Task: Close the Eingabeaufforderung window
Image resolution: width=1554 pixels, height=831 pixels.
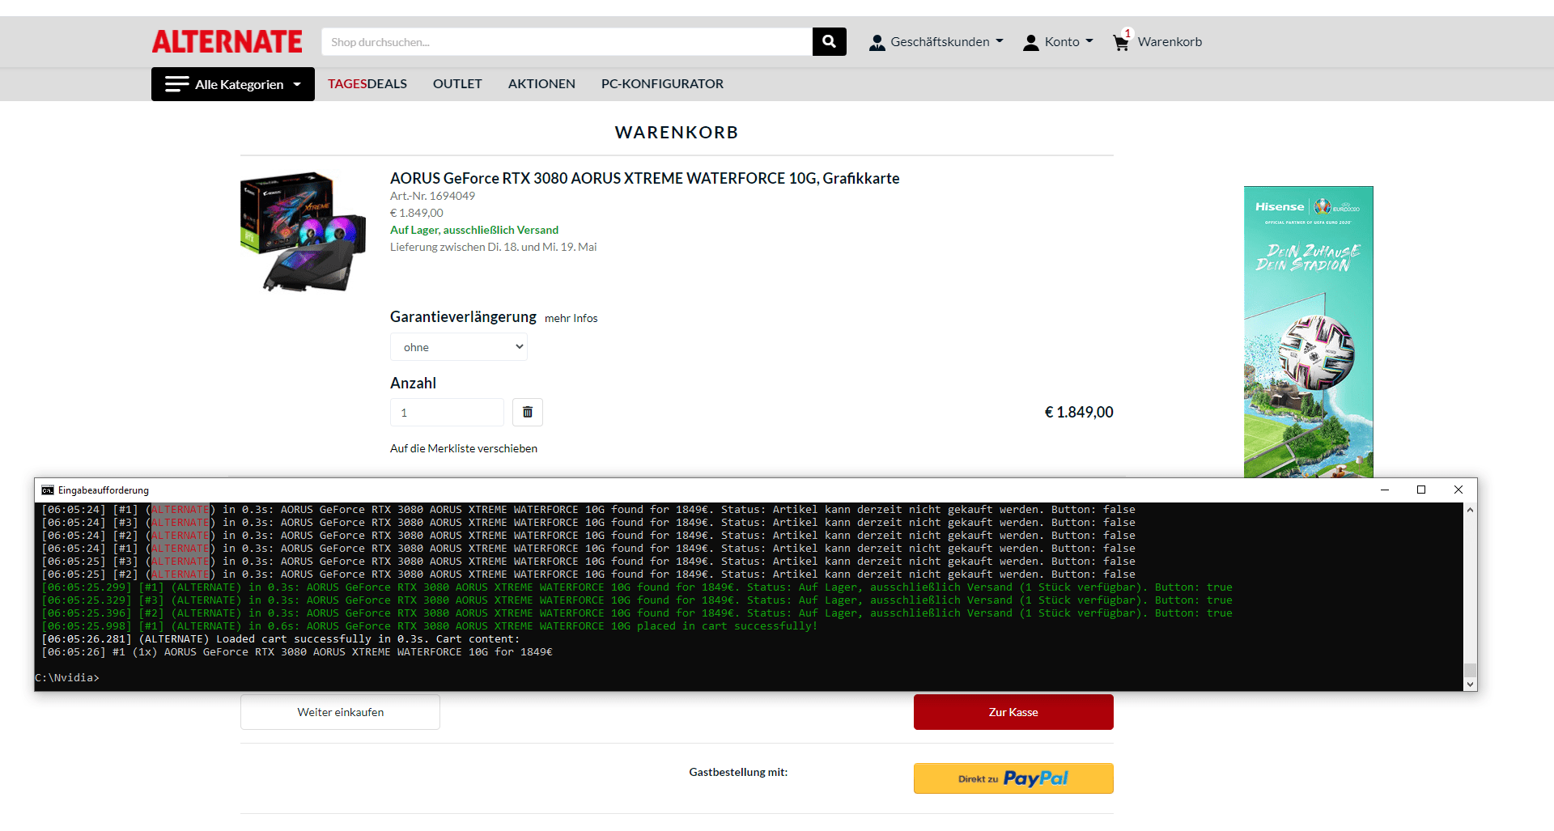Action: [1458, 490]
